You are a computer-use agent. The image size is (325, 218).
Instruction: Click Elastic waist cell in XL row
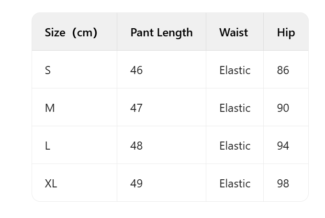[x=235, y=184]
